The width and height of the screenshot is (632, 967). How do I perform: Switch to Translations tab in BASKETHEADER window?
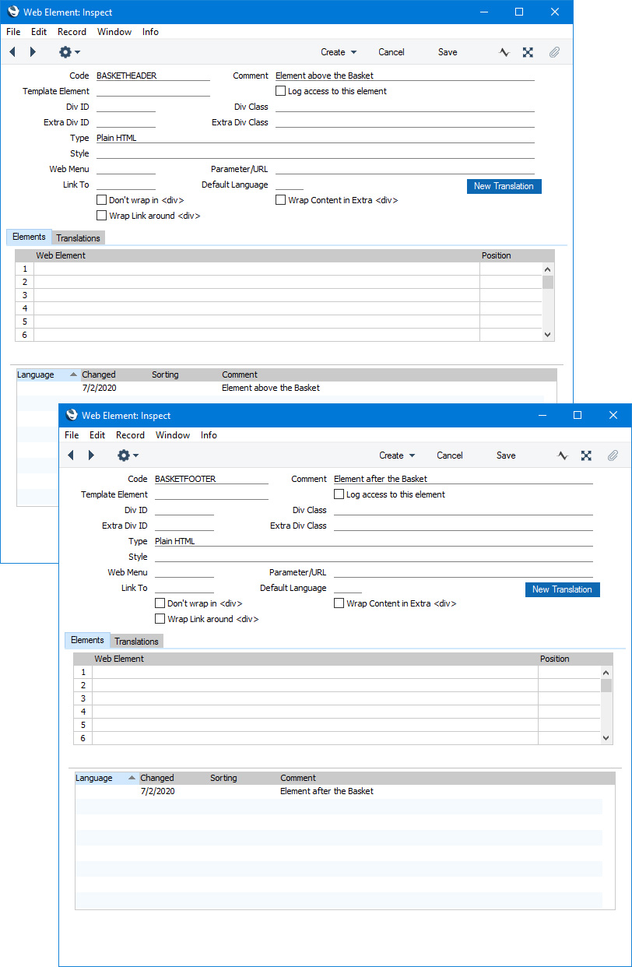click(x=78, y=238)
